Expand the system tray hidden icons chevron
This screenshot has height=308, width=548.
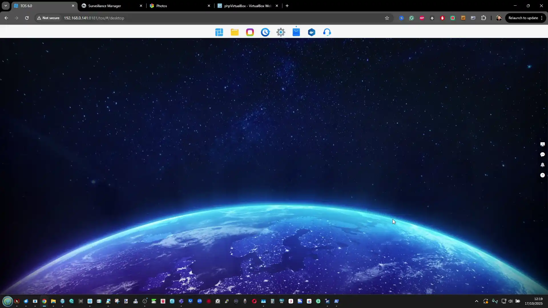pyautogui.click(x=476, y=301)
